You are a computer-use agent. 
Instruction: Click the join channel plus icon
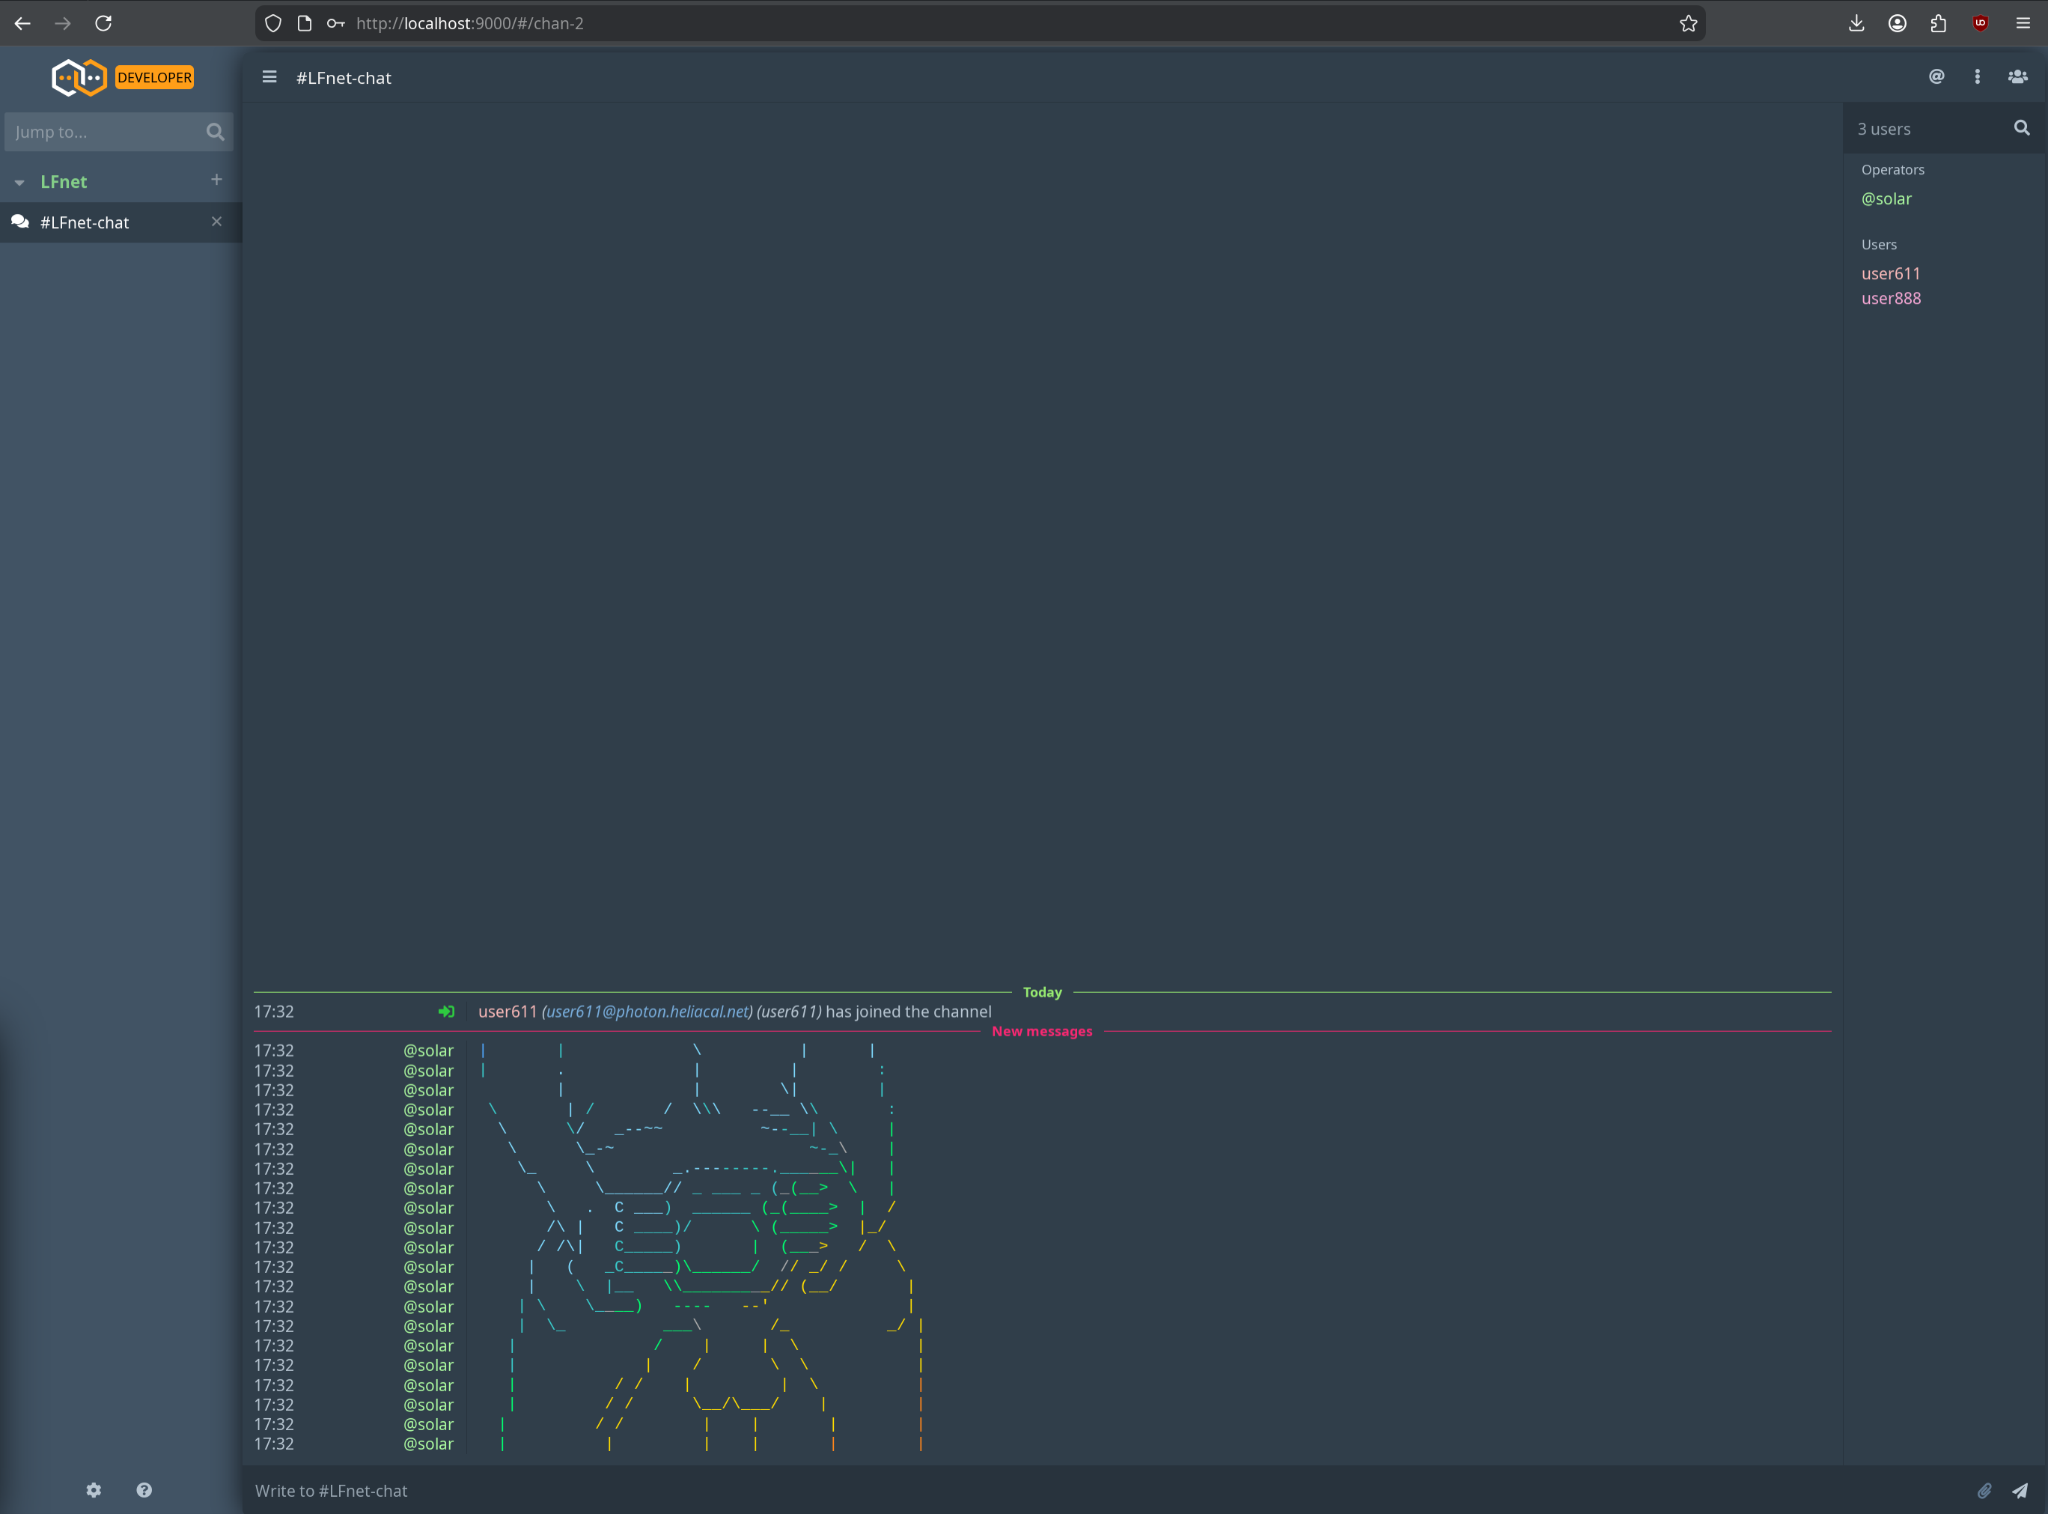coord(216,180)
